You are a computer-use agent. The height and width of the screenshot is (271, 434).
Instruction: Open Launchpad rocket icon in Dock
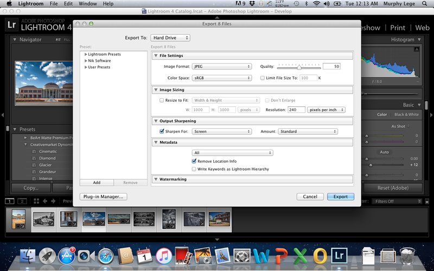click(47, 256)
